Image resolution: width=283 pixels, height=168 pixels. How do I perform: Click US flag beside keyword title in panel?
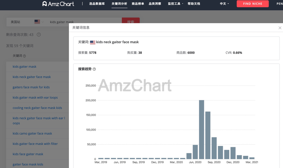click(93, 42)
